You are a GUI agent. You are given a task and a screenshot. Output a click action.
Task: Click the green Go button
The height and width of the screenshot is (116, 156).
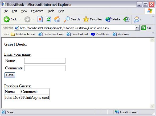coord(146,28)
